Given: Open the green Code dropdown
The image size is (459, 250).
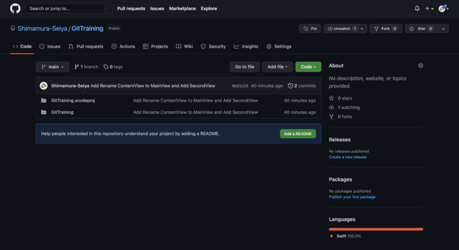Looking at the screenshot, I should pos(308,67).
